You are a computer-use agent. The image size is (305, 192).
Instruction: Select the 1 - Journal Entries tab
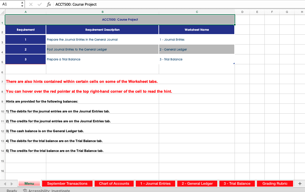(155, 183)
